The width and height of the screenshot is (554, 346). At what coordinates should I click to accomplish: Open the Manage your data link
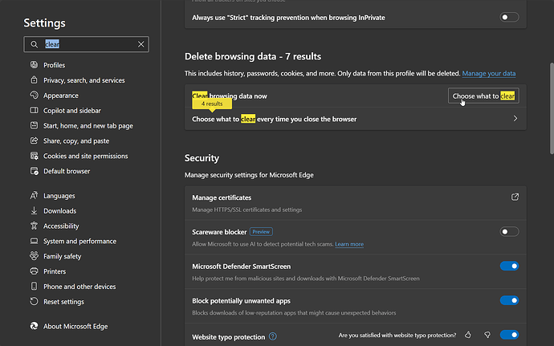[488, 74]
